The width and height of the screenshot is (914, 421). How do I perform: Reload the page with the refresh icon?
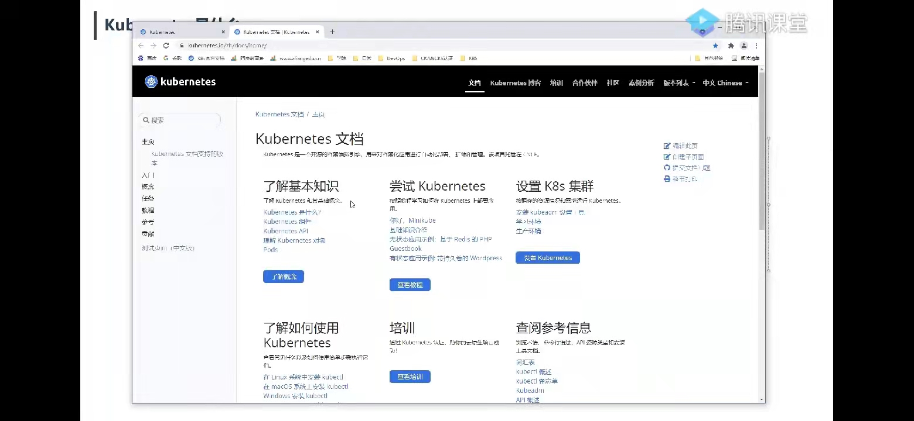tap(166, 46)
